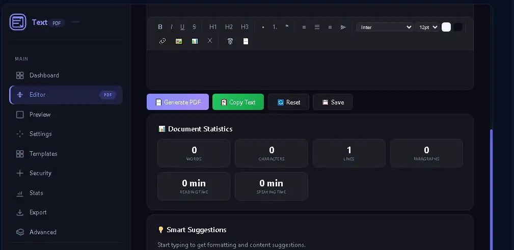Click inside the empty editor text area
The height and width of the screenshot is (250, 514).
310,69
